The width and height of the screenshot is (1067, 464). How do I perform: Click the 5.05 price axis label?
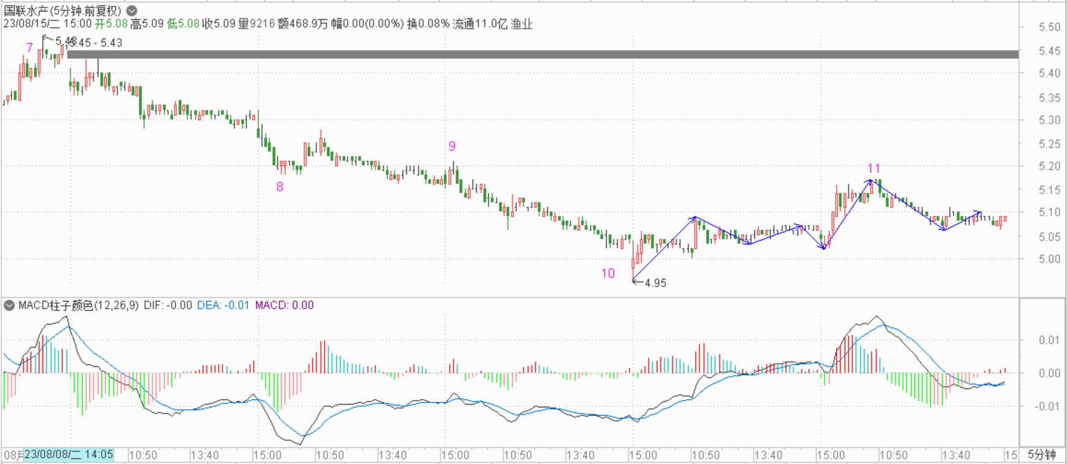tap(1049, 236)
